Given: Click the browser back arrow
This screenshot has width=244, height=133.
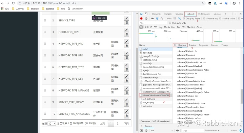Looking at the screenshot, I should point(2,3).
